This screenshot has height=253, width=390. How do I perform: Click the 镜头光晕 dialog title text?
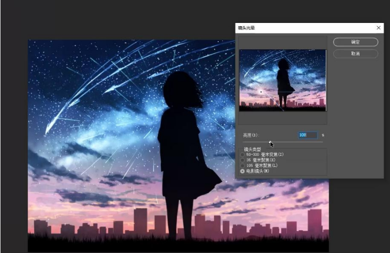pos(246,28)
